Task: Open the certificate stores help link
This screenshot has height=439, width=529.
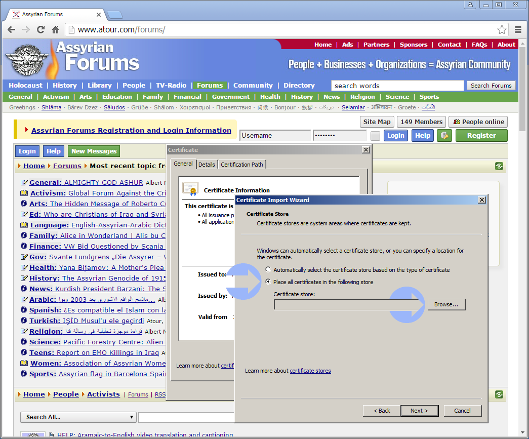Action: tap(310, 371)
